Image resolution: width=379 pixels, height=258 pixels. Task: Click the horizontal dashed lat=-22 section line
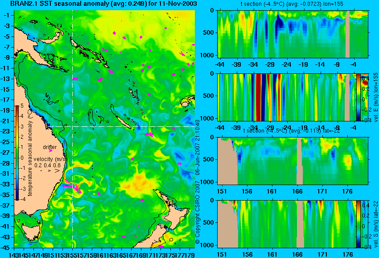click(x=121, y=126)
